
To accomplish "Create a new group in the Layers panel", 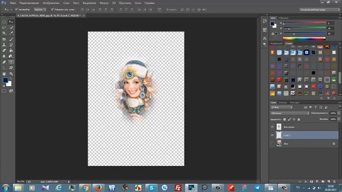I will [x=323, y=181].
